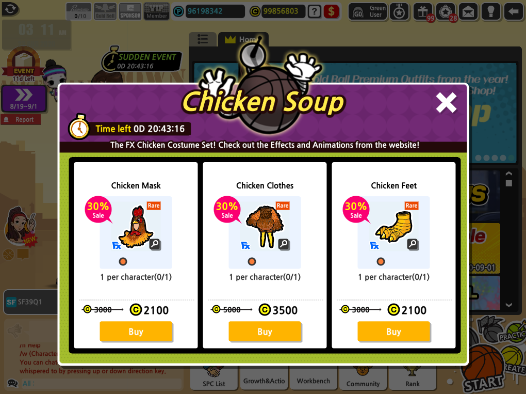Image resolution: width=526 pixels, height=394 pixels.
Task: Buy the Chicken Feet for 2100
Action: (393, 332)
